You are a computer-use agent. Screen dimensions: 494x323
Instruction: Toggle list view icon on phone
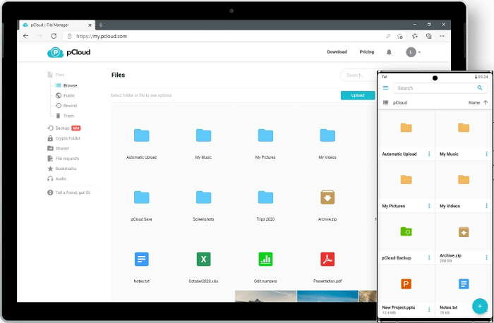(385, 103)
